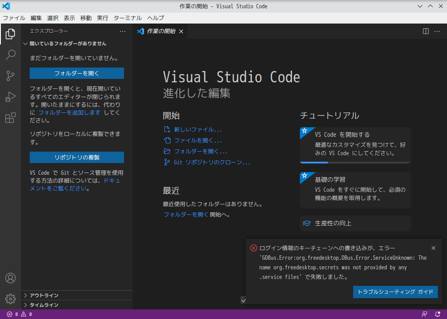Click フォルダーを開く... under 開始
This screenshot has width=447, height=319.
coord(201,151)
